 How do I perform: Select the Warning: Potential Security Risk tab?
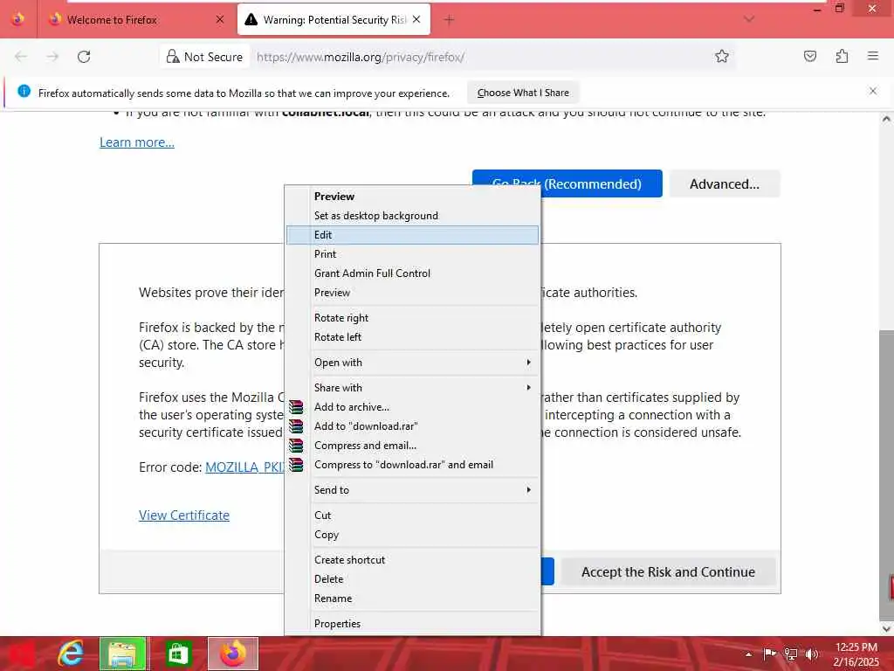[334, 19]
